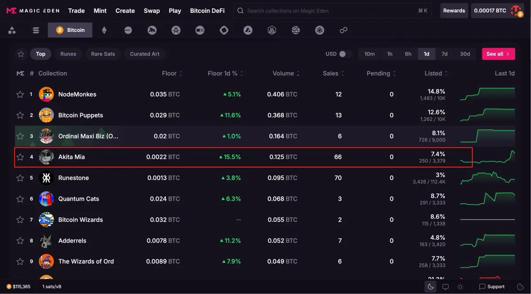Select the Ethereum chain icon
Image resolution: width=531 pixels, height=294 pixels.
point(104,30)
